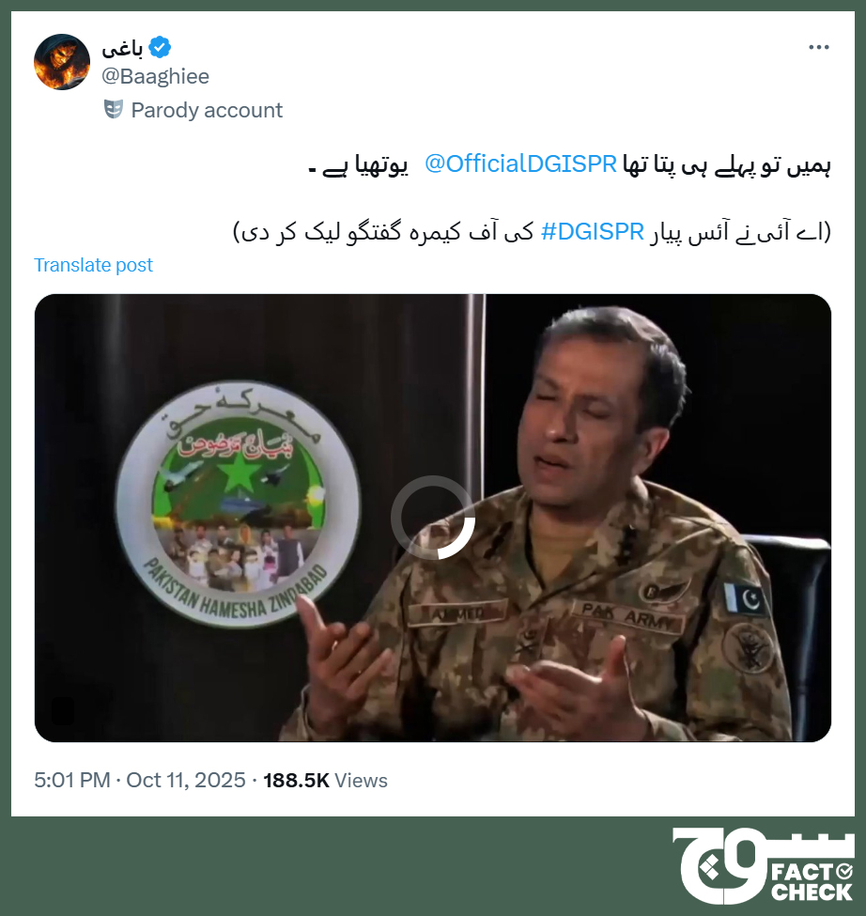Open the @Baaghiee handle link
This screenshot has width=866, height=916.
(x=155, y=76)
